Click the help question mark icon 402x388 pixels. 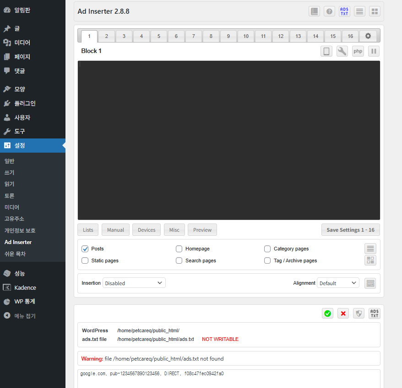[x=329, y=11]
